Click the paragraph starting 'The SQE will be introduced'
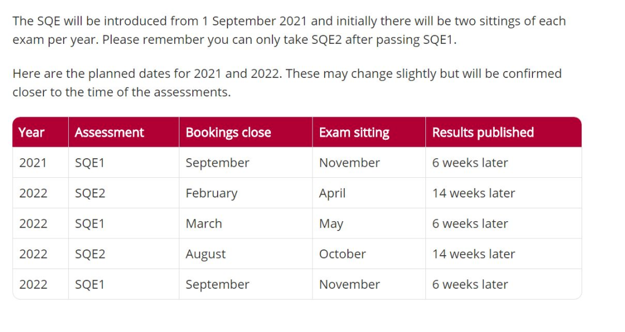 pos(289,30)
